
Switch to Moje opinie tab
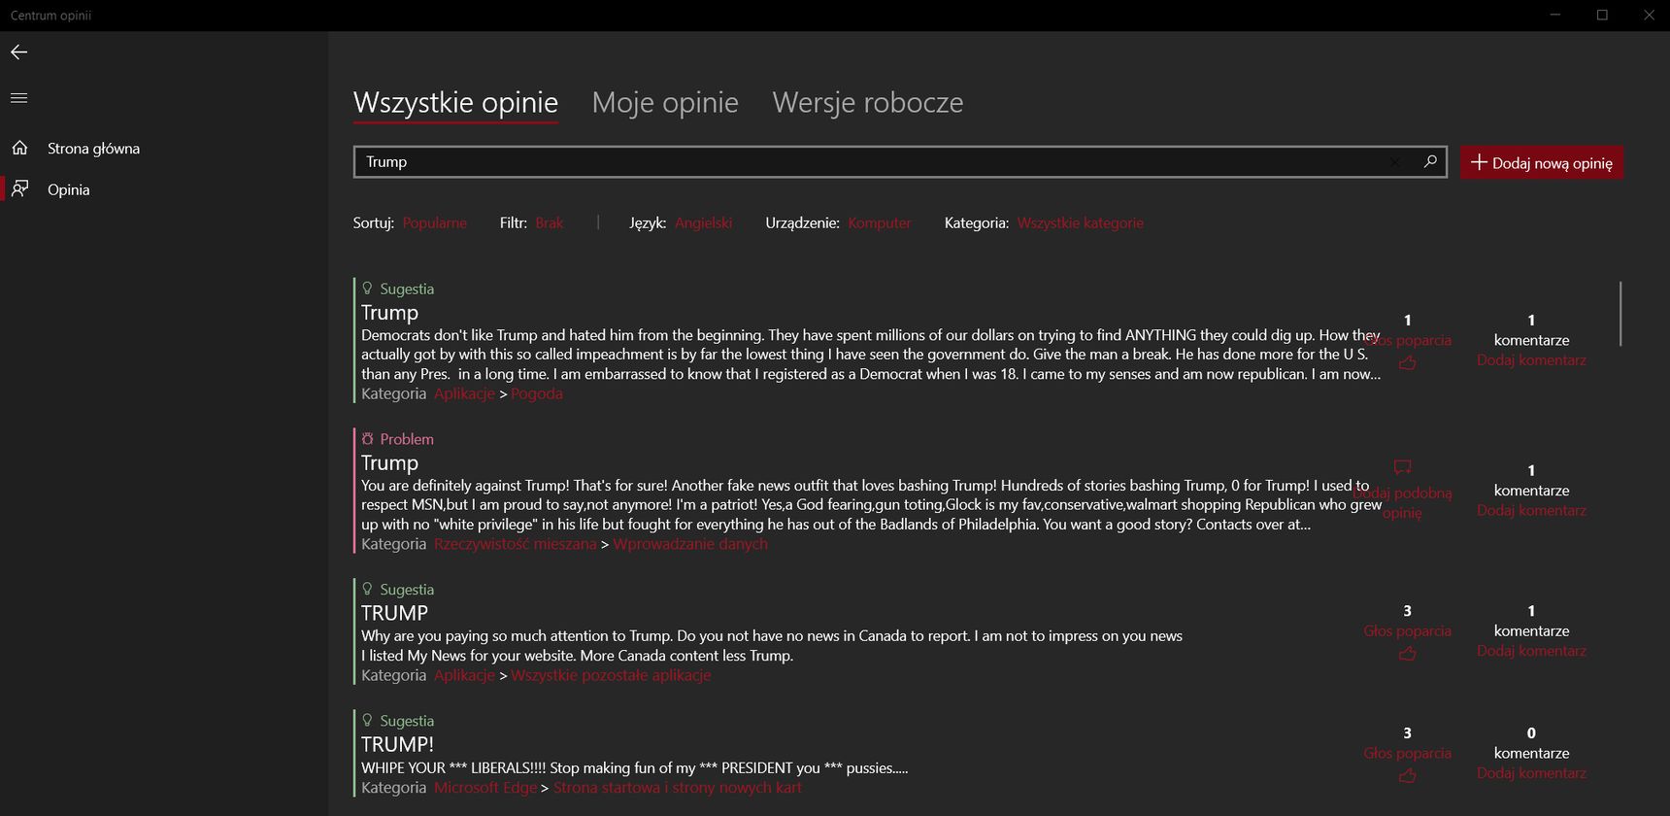665,102
